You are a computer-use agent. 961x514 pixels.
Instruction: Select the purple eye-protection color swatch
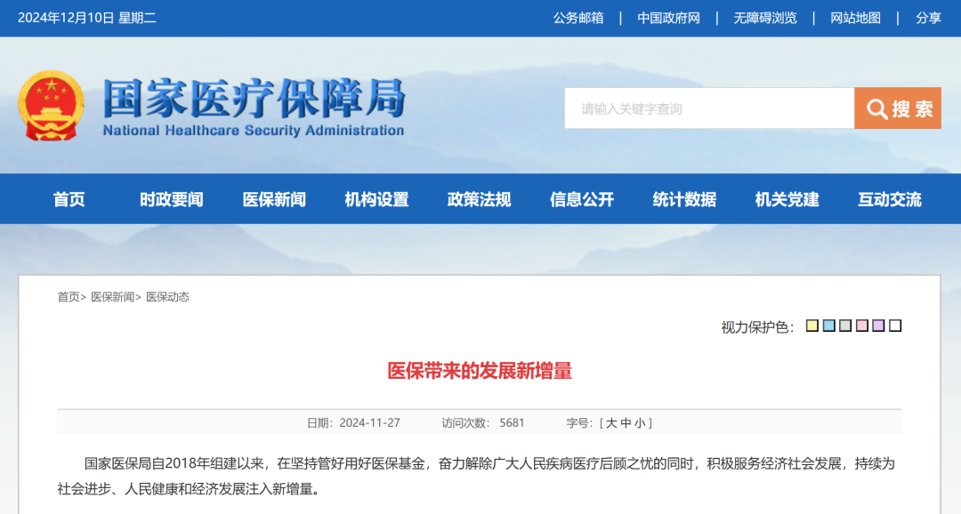point(878,325)
